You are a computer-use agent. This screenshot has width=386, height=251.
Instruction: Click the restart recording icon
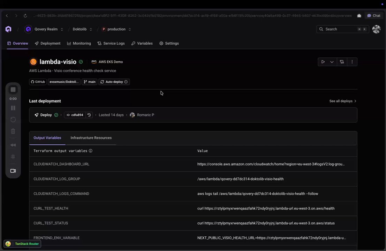13,120
